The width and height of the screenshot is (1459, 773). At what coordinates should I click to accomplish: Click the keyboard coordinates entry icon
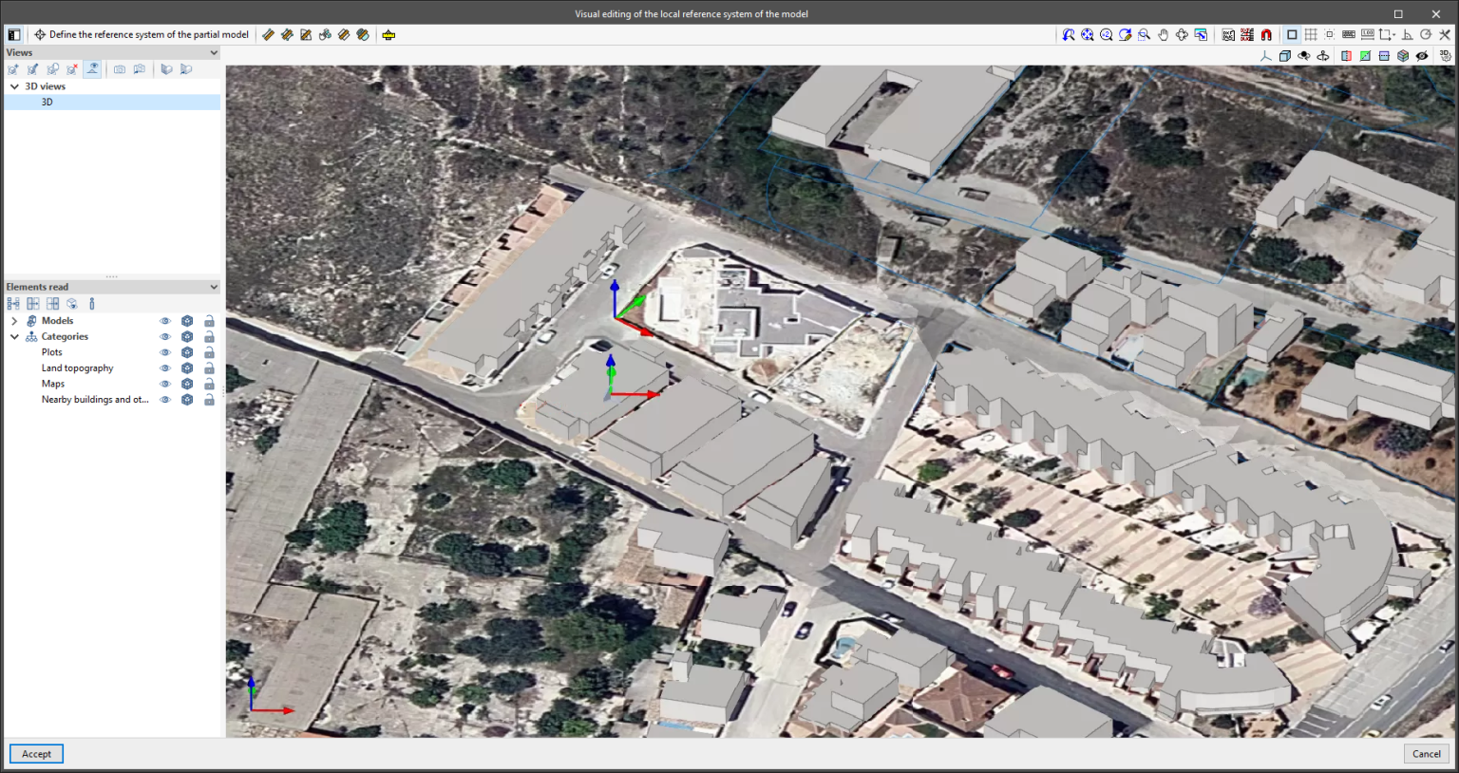click(1349, 35)
